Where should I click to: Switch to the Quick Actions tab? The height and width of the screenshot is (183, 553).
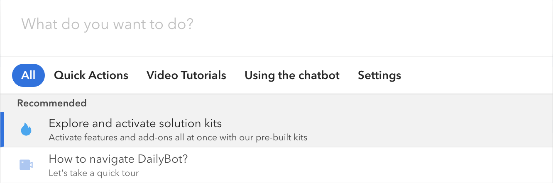(91, 75)
